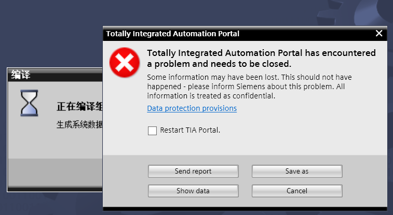Close the TIA Portal error dialog
Viewport: 393px width, 215px height.
click(x=379, y=34)
